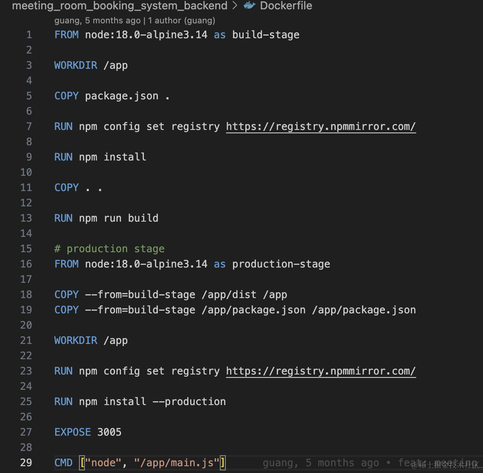Click the inline blame annotation on line 29
483x473 pixels.
(x=370, y=462)
